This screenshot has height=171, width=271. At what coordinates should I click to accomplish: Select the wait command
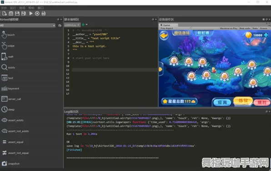click(x=7, y=57)
